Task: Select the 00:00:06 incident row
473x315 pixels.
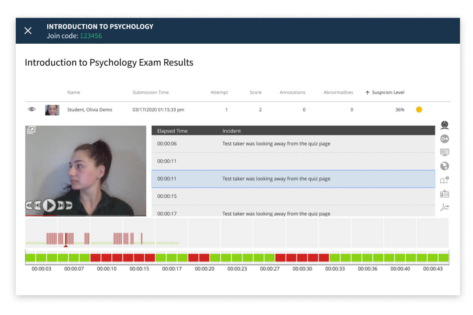Action: [x=293, y=144]
